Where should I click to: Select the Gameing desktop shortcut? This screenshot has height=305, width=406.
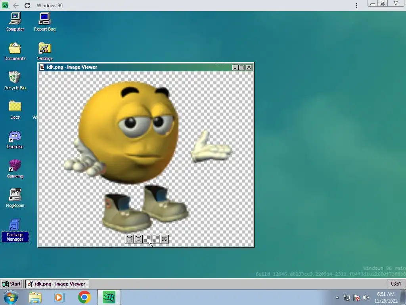(x=15, y=169)
